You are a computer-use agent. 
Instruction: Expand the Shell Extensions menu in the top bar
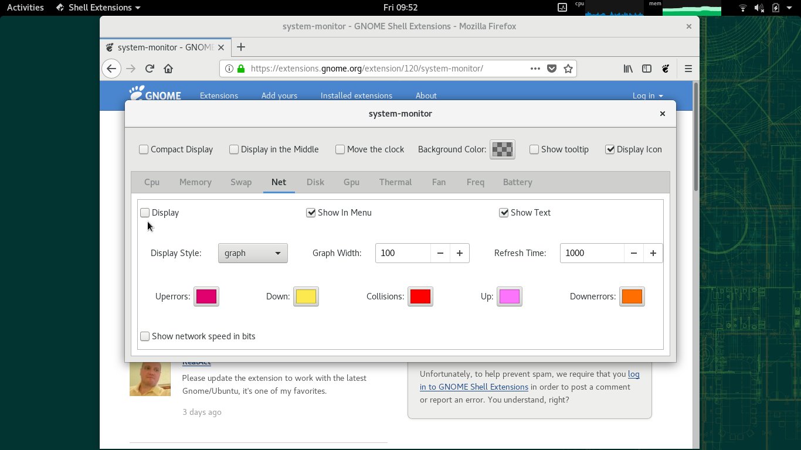[97, 7]
